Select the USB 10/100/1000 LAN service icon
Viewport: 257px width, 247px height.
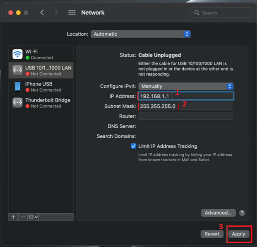(17, 70)
